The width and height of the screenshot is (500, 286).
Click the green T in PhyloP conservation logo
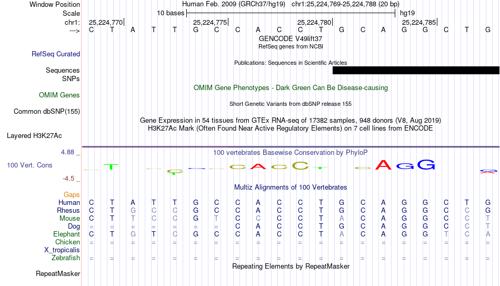pos(111,166)
